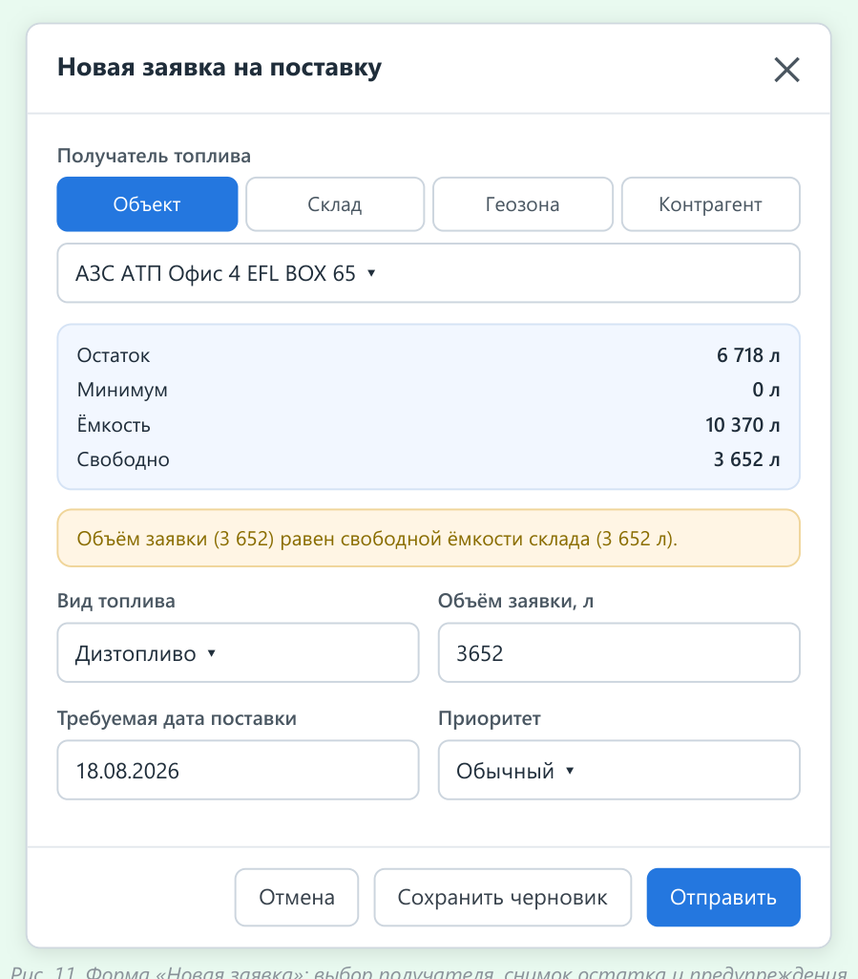Expand the Дизтопливо fuel type dropdown
858x979 pixels.
238,653
